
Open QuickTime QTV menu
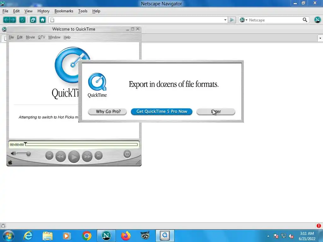[41, 37]
